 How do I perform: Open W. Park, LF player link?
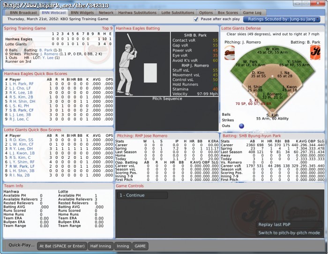tap(23, 166)
